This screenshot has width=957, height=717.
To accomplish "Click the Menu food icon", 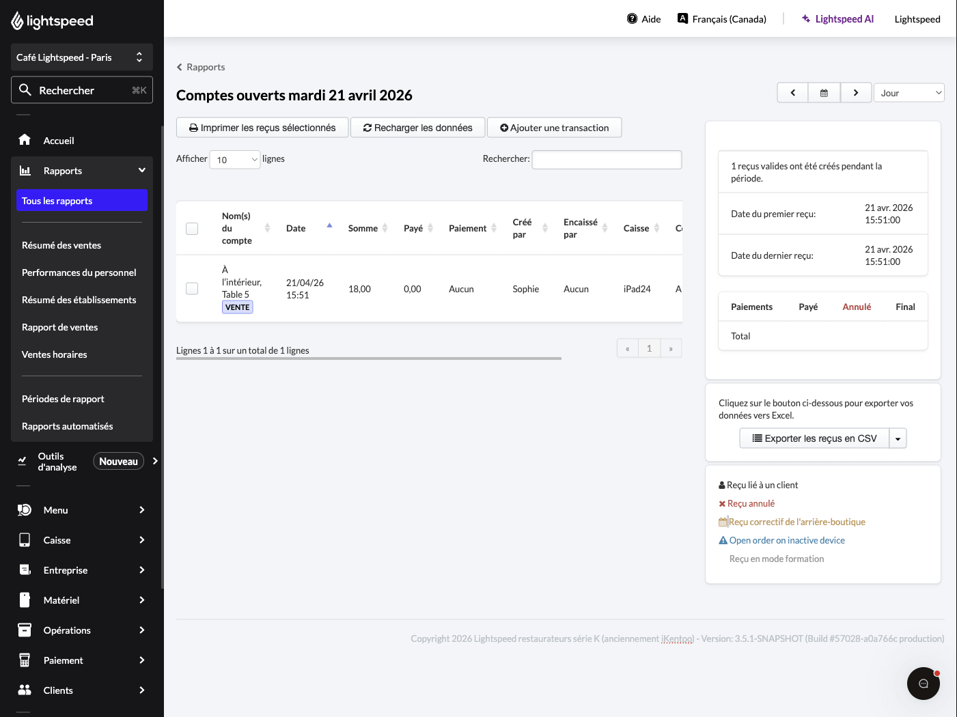I will 25,510.
